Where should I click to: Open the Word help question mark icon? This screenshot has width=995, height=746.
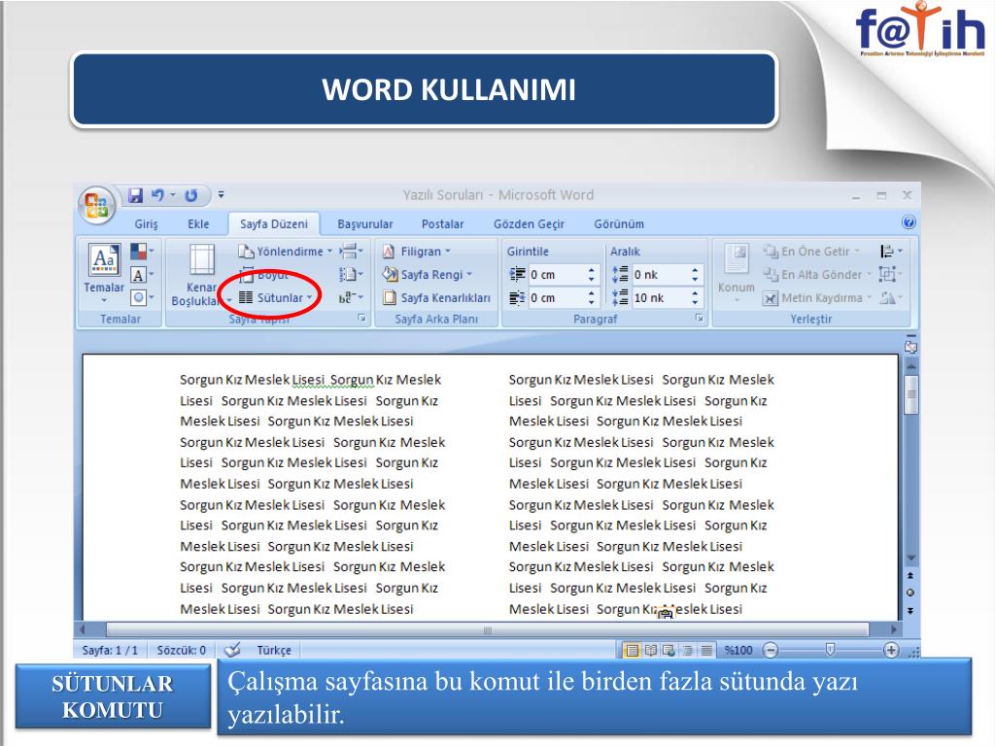tap(909, 222)
